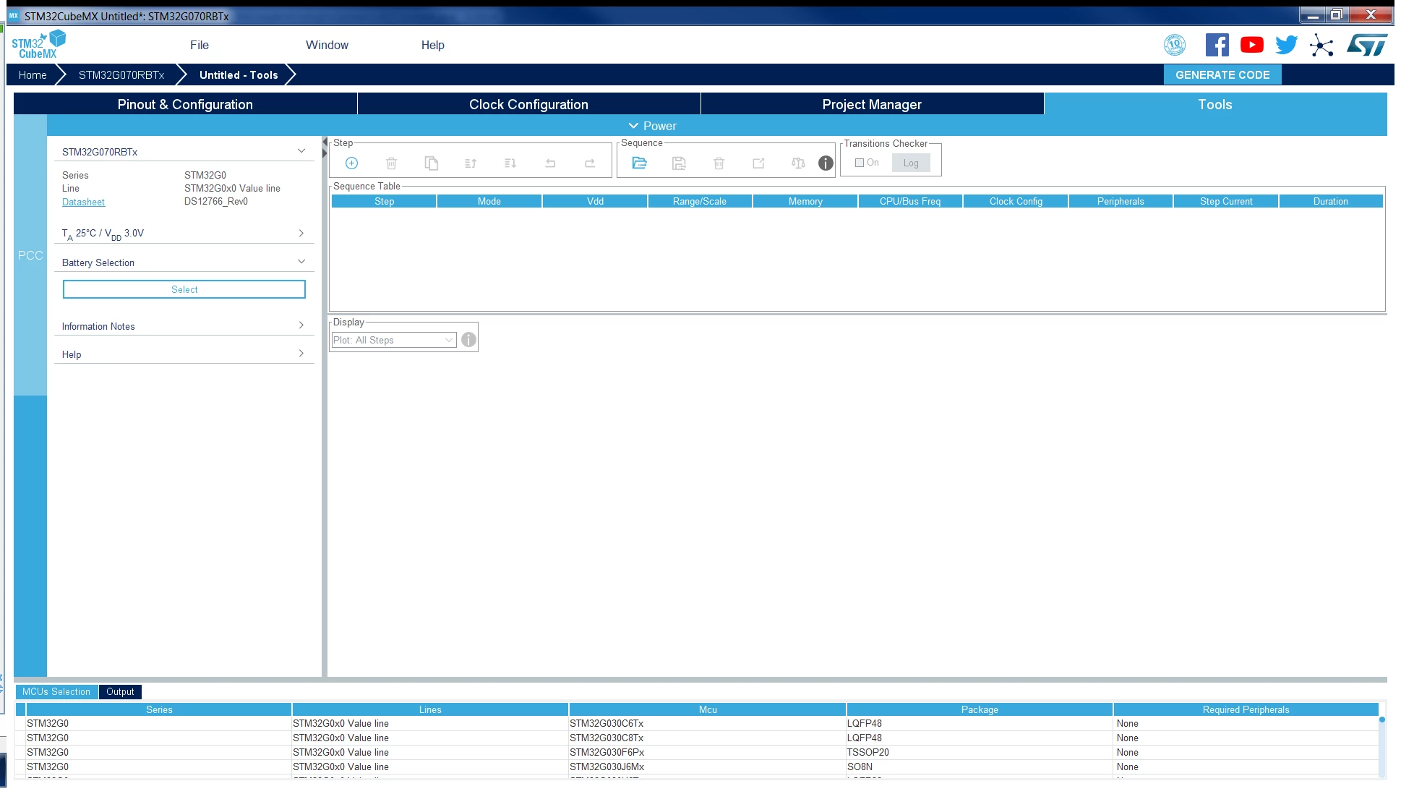Click the duplicate step icon

tap(432, 163)
